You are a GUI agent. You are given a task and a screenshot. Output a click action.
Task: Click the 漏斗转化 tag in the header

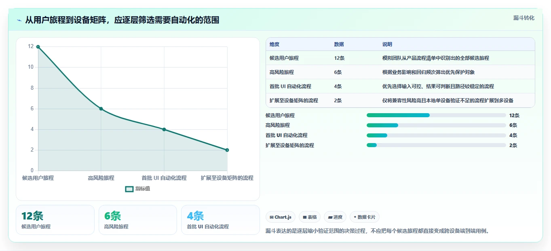[x=524, y=18]
